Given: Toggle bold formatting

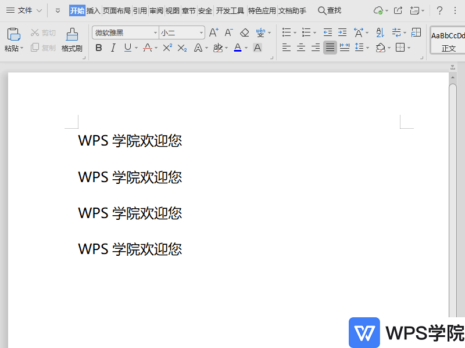Looking at the screenshot, I should (x=98, y=48).
